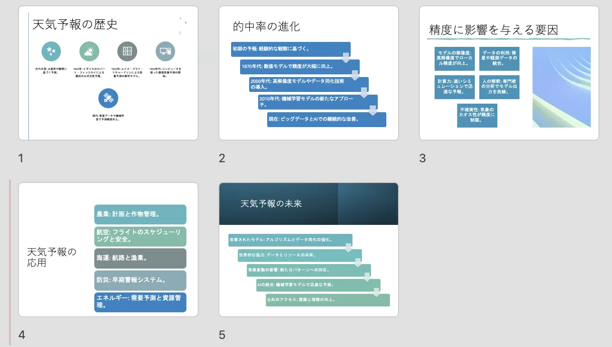Viewport: 612px width, 347px height.
Task: Click the 現代 caption under the satellite icon
Action: 108,118
